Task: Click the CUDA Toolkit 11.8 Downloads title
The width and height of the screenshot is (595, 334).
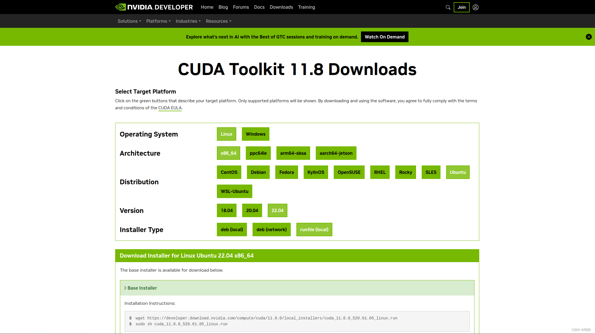Action: pos(297,69)
